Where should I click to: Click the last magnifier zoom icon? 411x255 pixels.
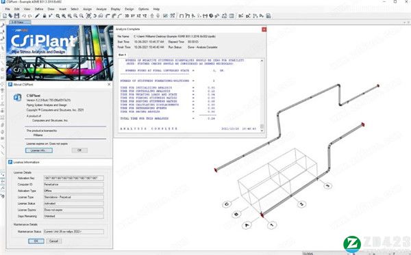click(x=82, y=16)
